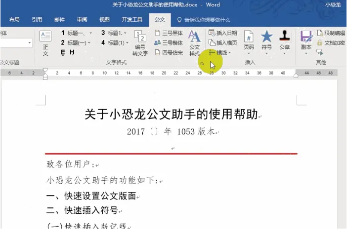Open dropdown arrow next to 标题(一)
Image resolution: width=347 pixels, height=235 pixels.
89,42
